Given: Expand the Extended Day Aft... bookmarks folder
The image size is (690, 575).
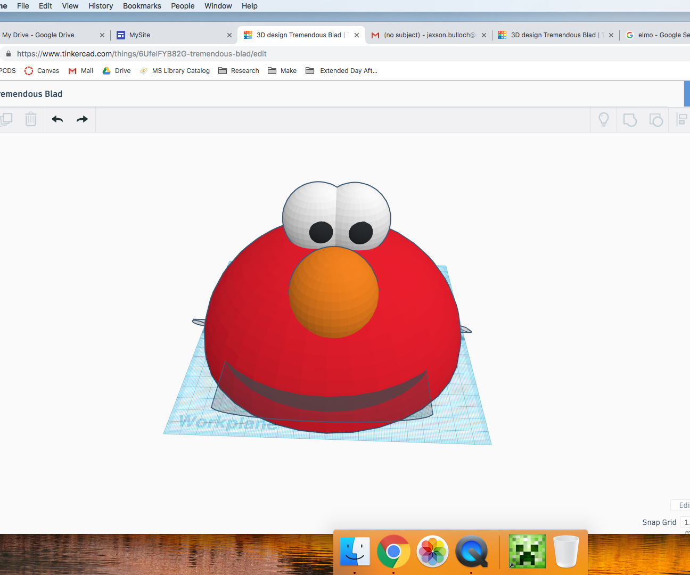Looking at the screenshot, I should (x=341, y=71).
